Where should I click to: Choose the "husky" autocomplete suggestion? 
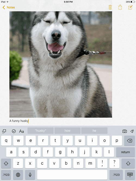pos(41,130)
